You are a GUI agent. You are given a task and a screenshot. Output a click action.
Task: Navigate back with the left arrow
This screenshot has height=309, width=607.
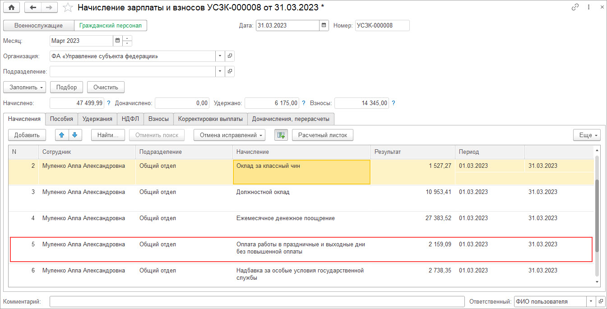click(x=32, y=7)
